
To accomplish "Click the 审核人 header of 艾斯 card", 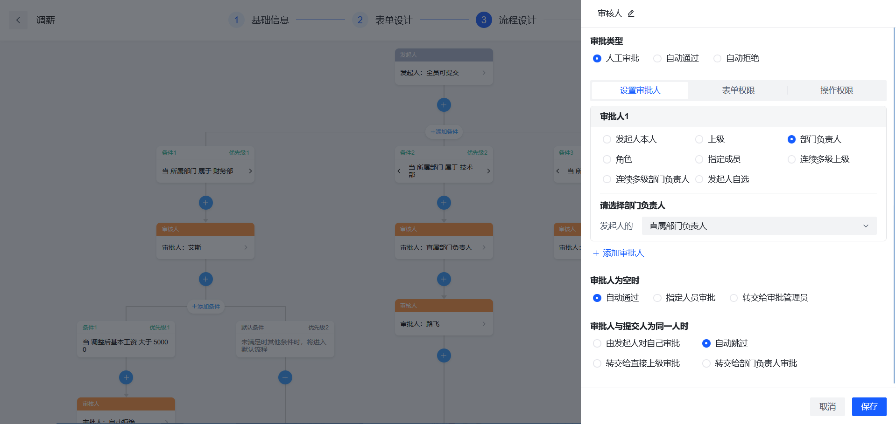I will coord(205,229).
